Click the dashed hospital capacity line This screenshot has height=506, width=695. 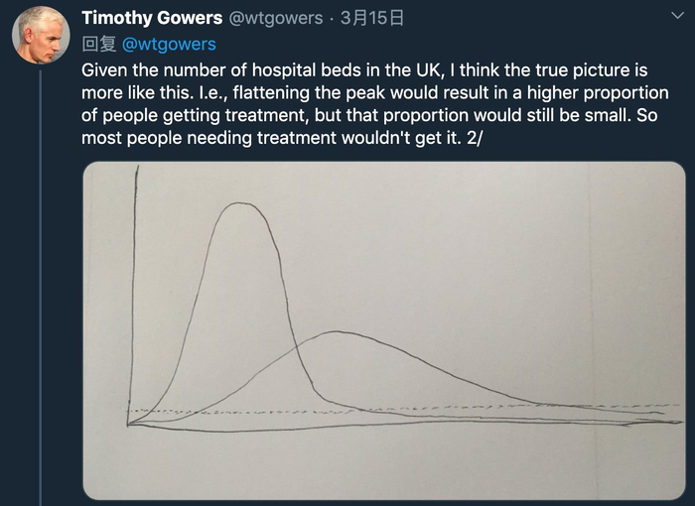(447, 407)
